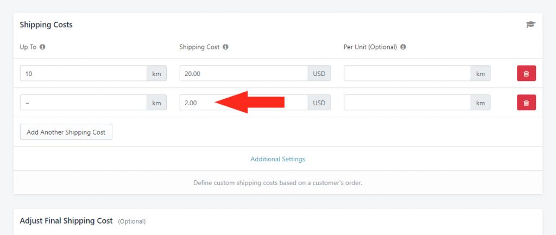Select the Up To field containing tilde
The image size is (556, 235).
click(x=84, y=103)
